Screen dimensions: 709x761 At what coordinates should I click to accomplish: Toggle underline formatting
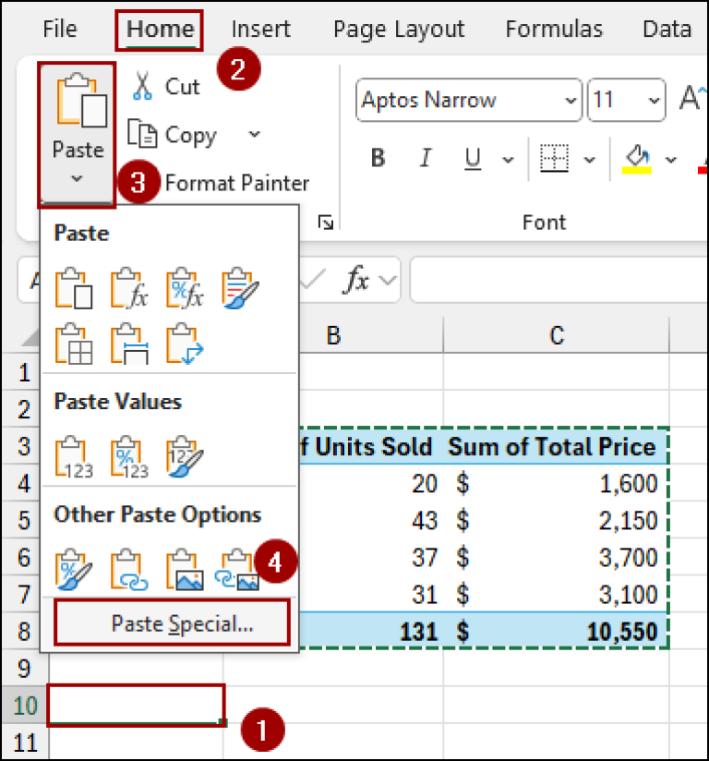[x=471, y=158]
